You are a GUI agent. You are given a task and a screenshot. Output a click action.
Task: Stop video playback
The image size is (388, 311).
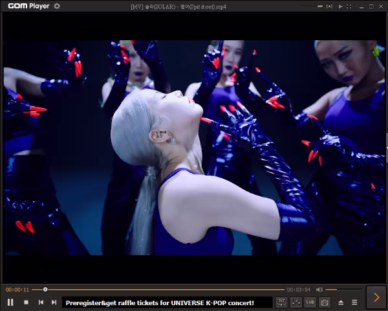tap(26, 303)
